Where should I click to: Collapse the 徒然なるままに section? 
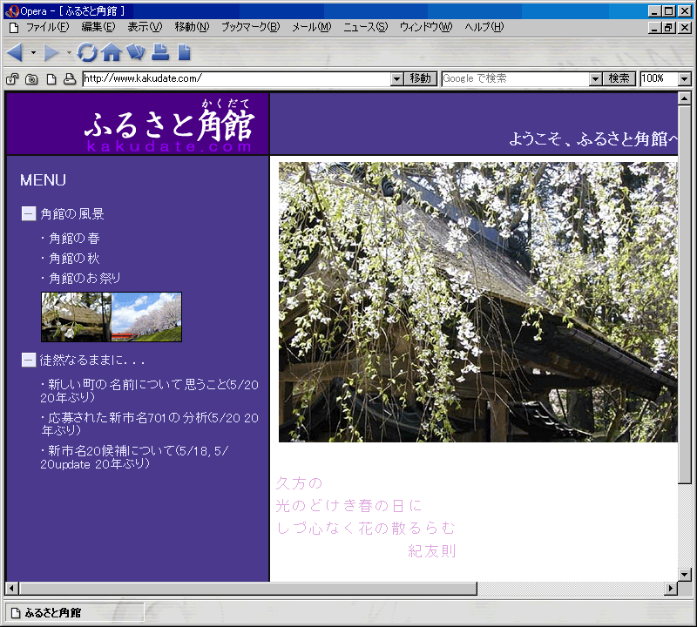pyautogui.click(x=29, y=360)
